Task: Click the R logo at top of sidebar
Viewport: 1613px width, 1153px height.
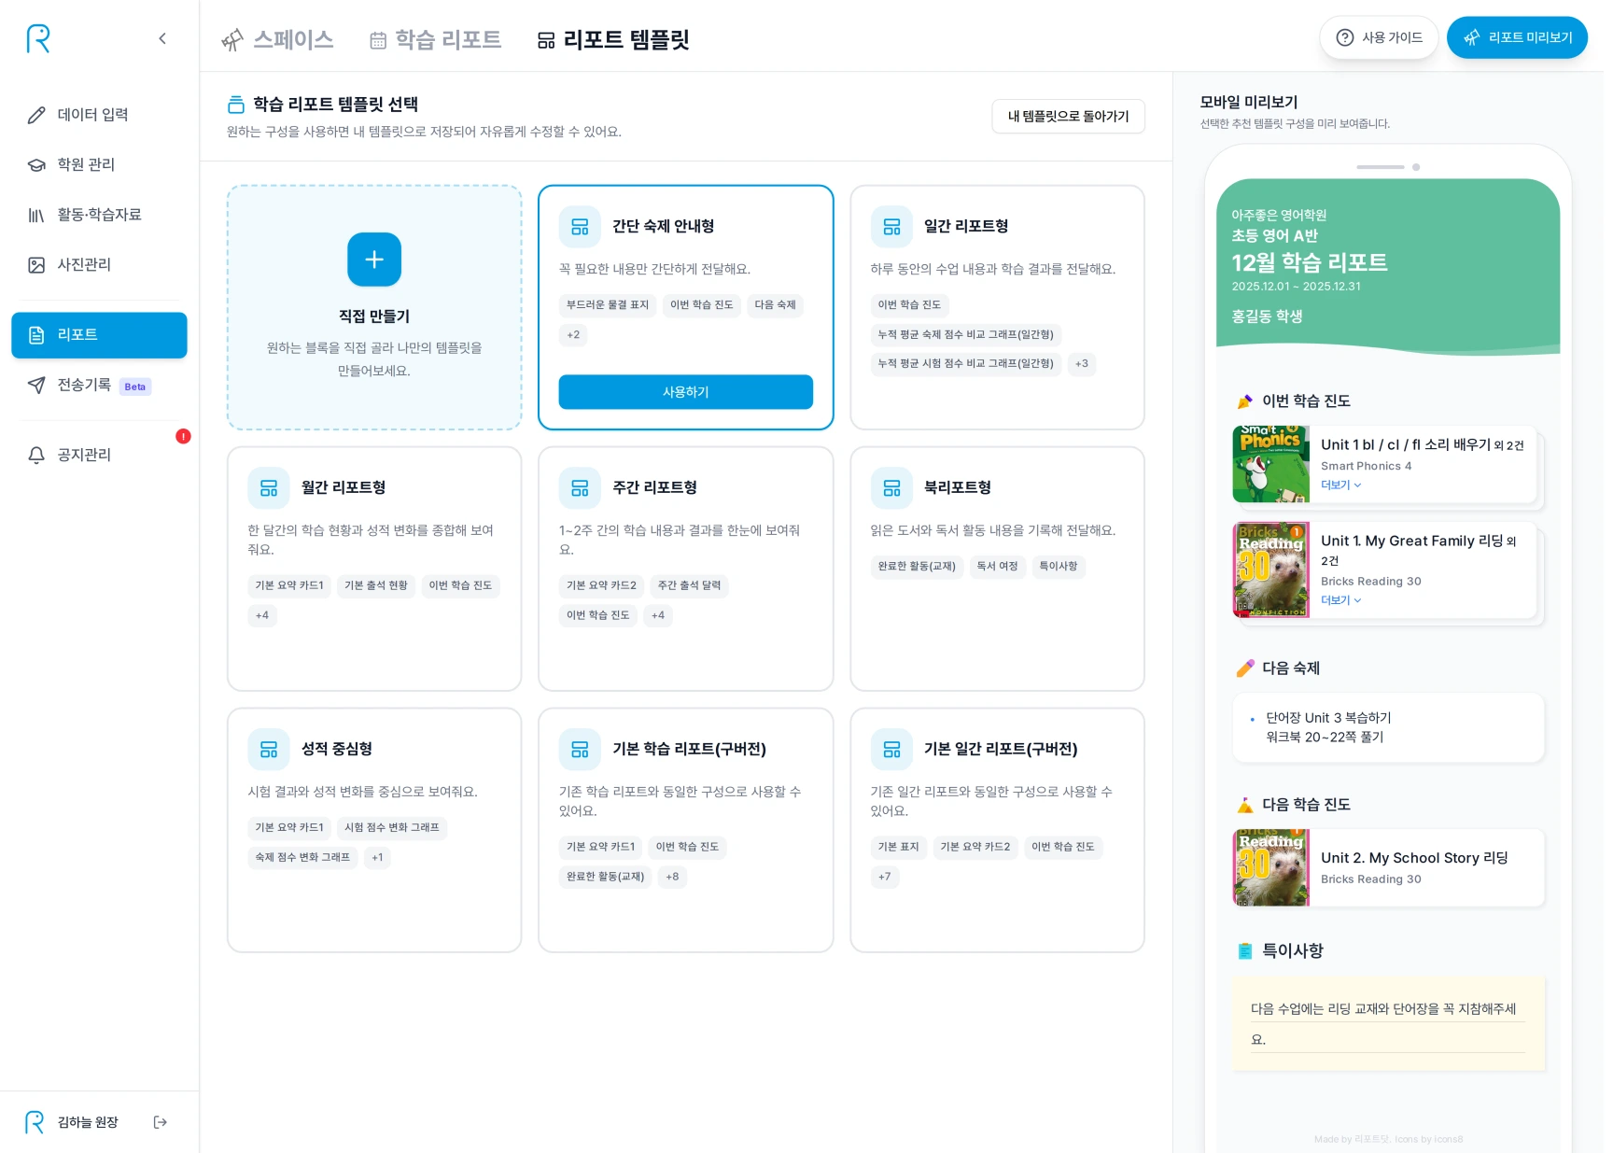Action: point(37,38)
